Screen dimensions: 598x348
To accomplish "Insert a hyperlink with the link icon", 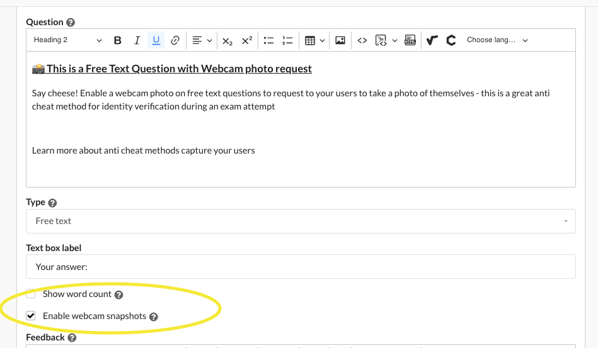I will (x=175, y=40).
